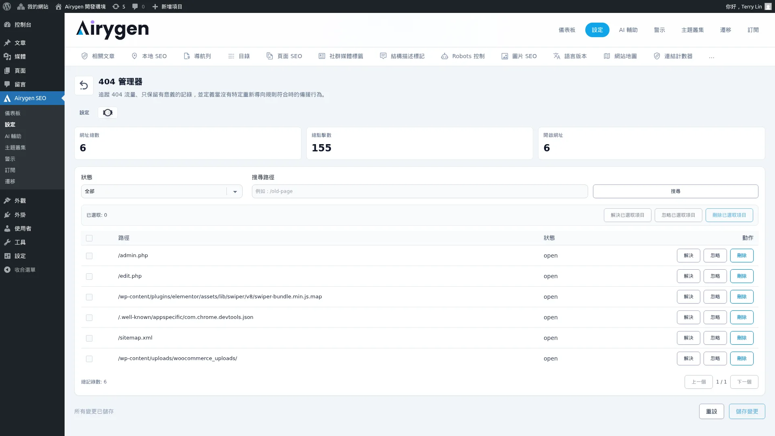Viewport: 775px width, 436px height.
Task: Ignore the /edit.php entry with 忽略
Action: tap(715, 276)
